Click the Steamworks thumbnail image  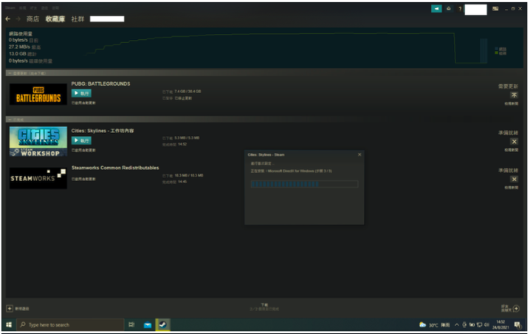[x=38, y=178]
